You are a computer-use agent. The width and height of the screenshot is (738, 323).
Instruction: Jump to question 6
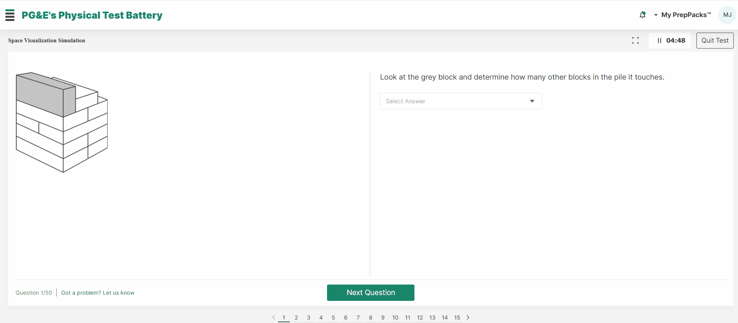click(x=346, y=318)
